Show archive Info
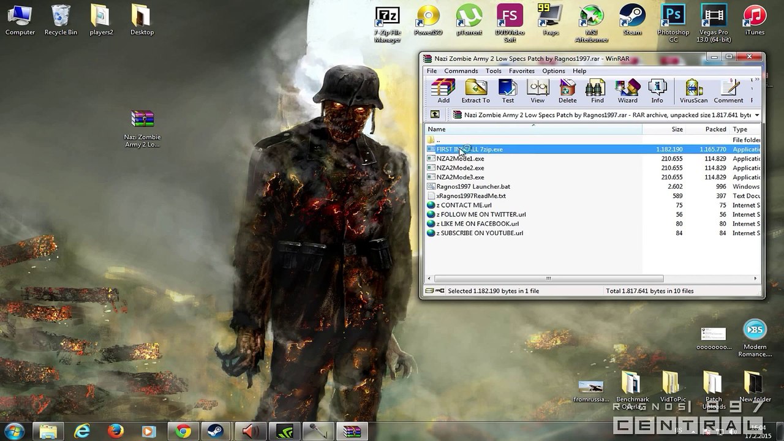Viewport: 784px width, 441px height. pyautogui.click(x=657, y=91)
